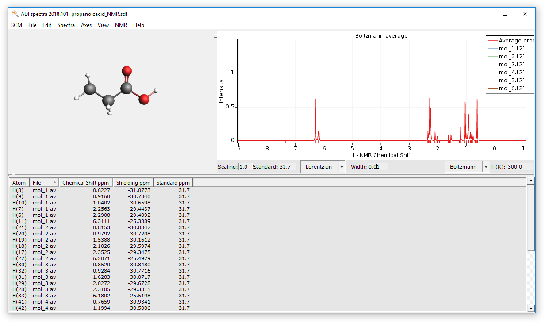Select the H(17) row
The width and height of the screenshot is (545, 323).
pos(268,252)
